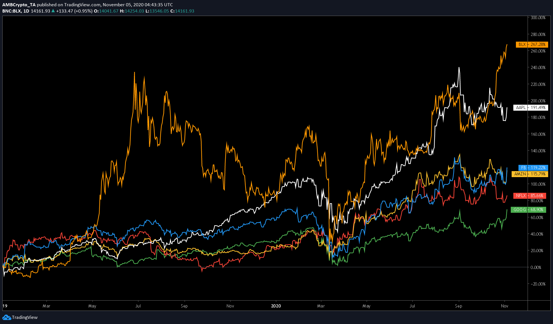Image resolution: width=553 pixels, height=324 pixels.
Task: Click the 140.00% price axis label
Action: [538, 151]
